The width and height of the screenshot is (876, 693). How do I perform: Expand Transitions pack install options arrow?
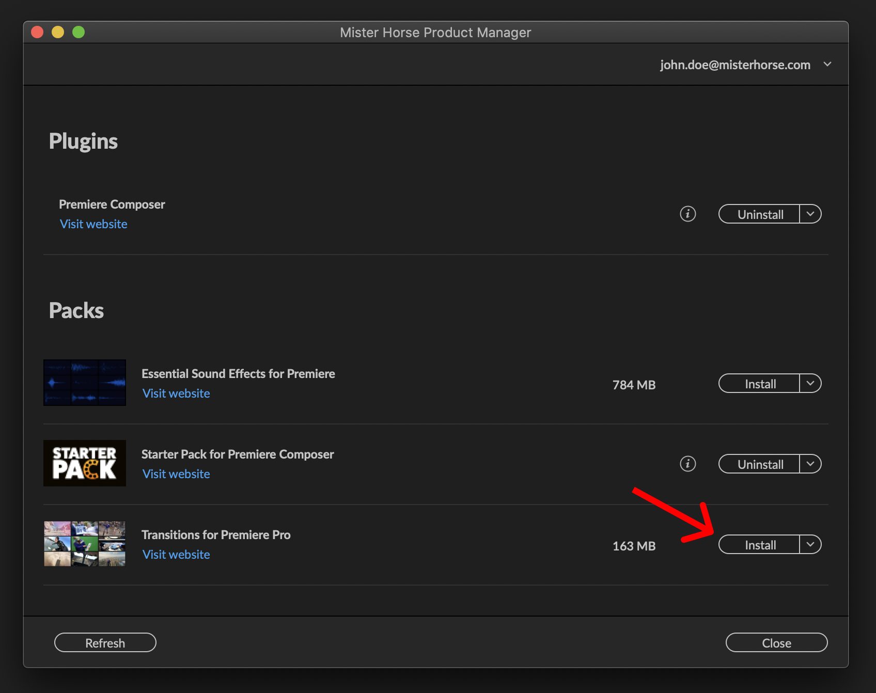click(x=810, y=544)
